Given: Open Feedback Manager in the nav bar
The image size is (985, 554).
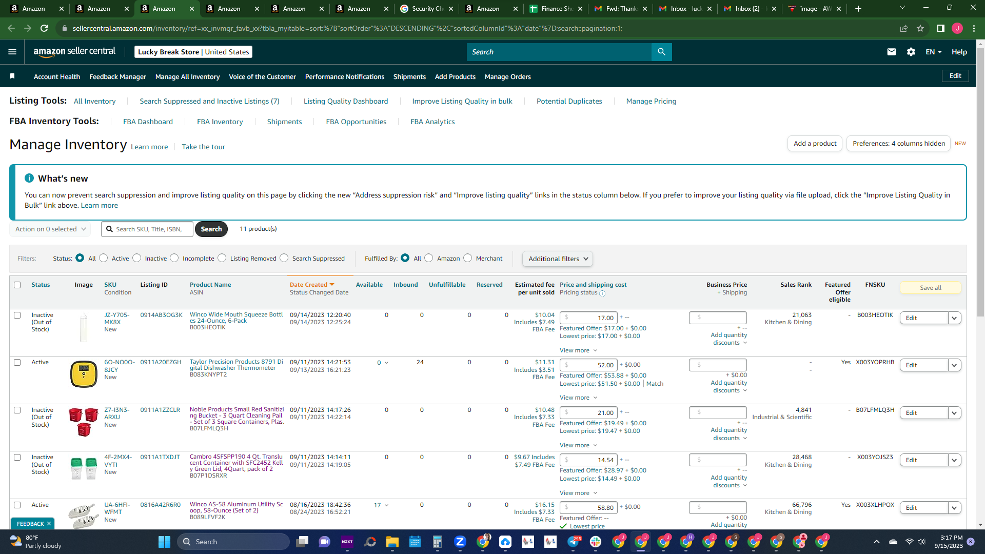Looking at the screenshot, I should 117,76.
